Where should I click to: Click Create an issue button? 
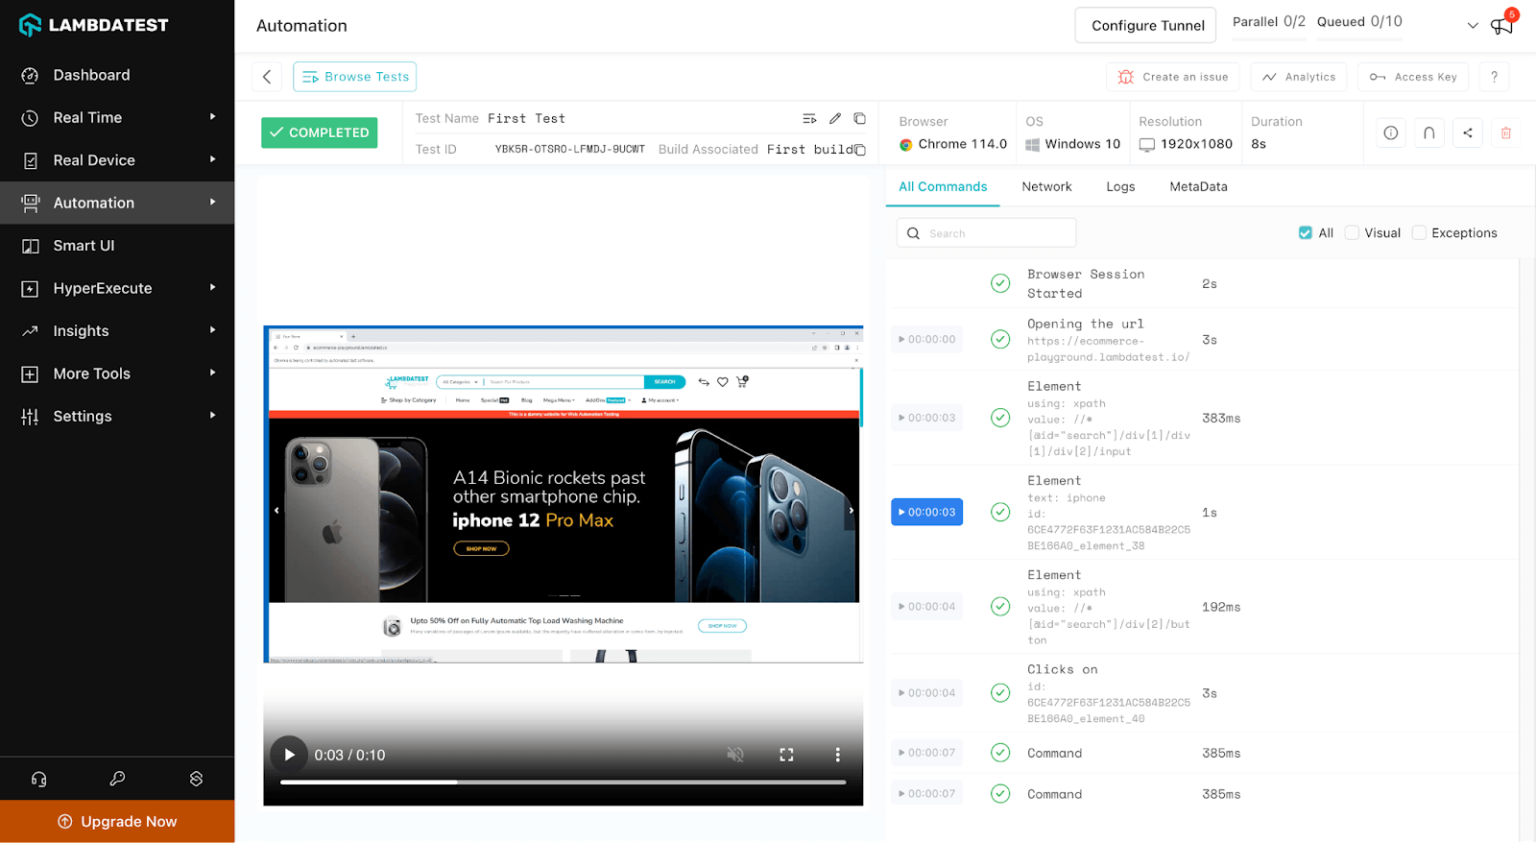[x=1173, y=77]
